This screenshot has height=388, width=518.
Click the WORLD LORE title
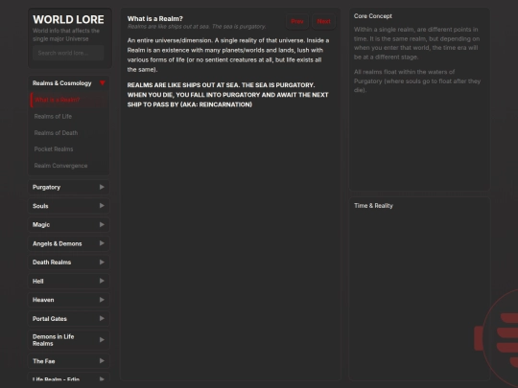pyautogui.click(x=68, y=19)
